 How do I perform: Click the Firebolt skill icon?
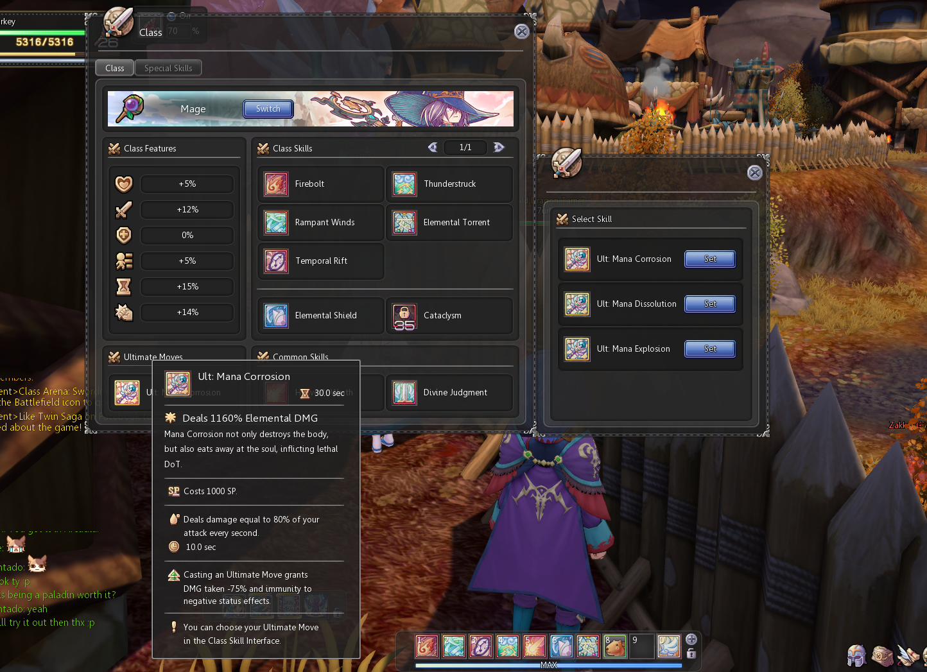coord(276,184)
